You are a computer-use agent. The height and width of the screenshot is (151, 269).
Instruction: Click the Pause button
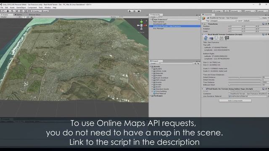point(134,11)
